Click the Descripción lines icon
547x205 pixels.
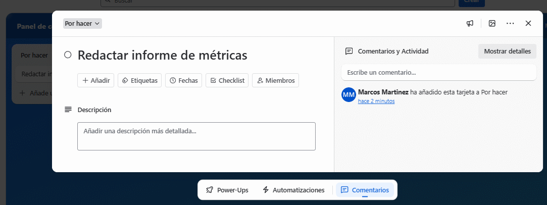68,110
